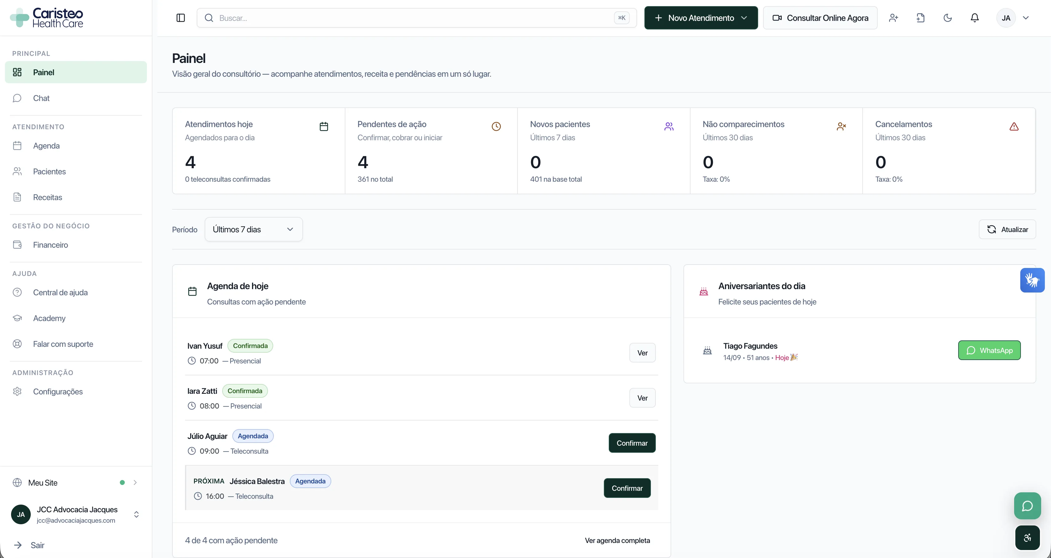Image resolution: width=1051 pixels, height=558 pixels.
Task: Go to Agenda in sidebar
Action: [76, 146]
